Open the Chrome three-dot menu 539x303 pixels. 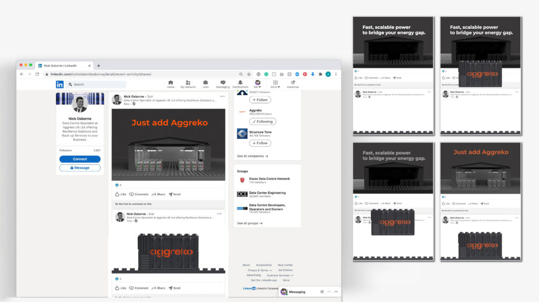pyautogui.click(x=336, y=74)
